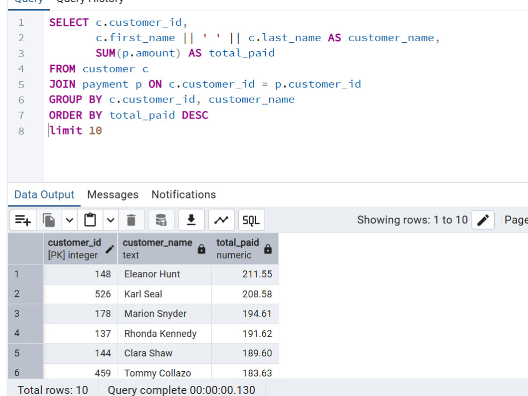Screen dimensions: 528x396
Task: Select row 1 by its row number
Action: pyautogui.click(x=25, y=274)
